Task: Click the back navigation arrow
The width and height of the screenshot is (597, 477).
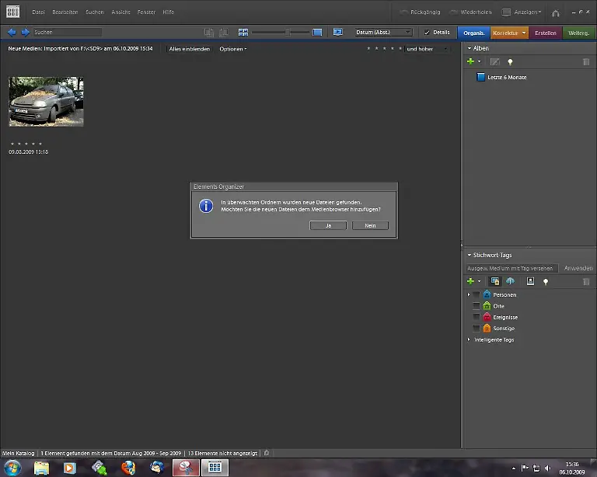Action: tap(12, 33)
